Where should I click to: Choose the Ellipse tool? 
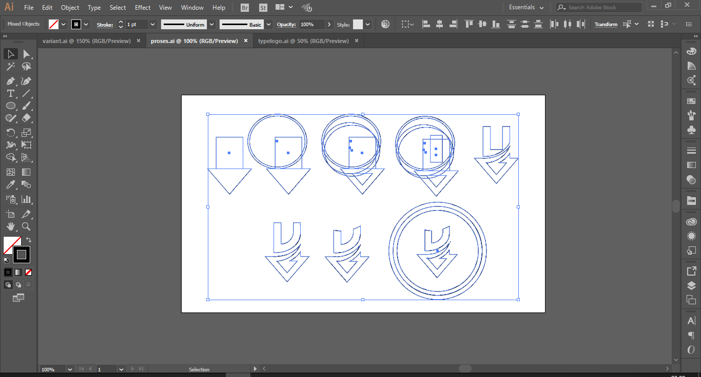coord(11,106)
